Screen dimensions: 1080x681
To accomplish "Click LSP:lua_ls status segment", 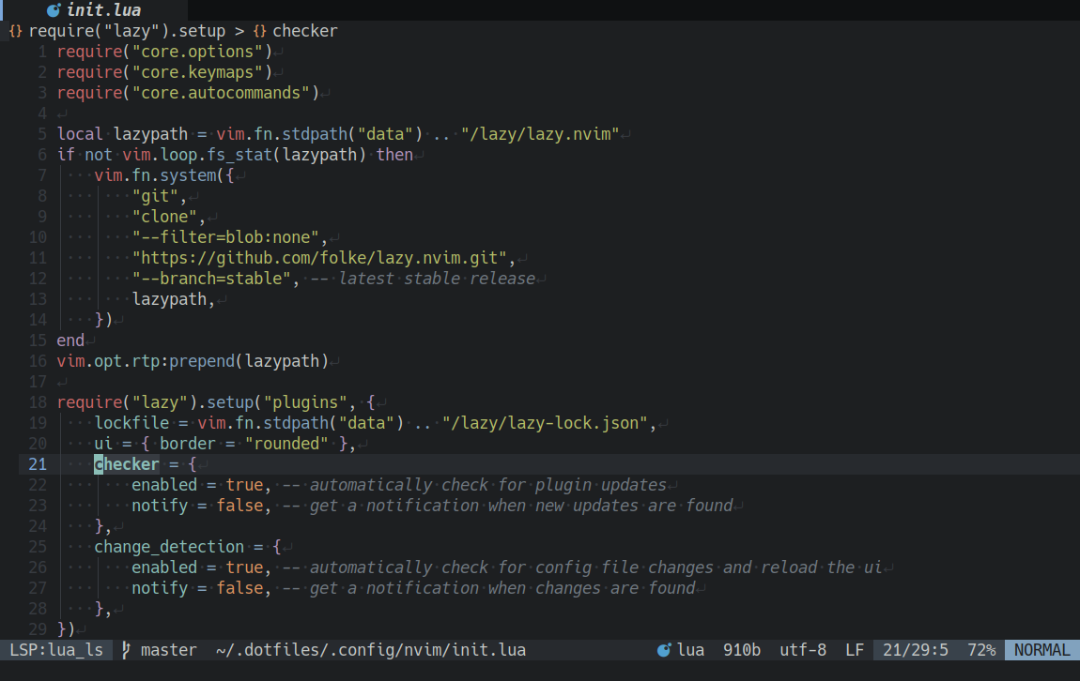I will 56,650.
